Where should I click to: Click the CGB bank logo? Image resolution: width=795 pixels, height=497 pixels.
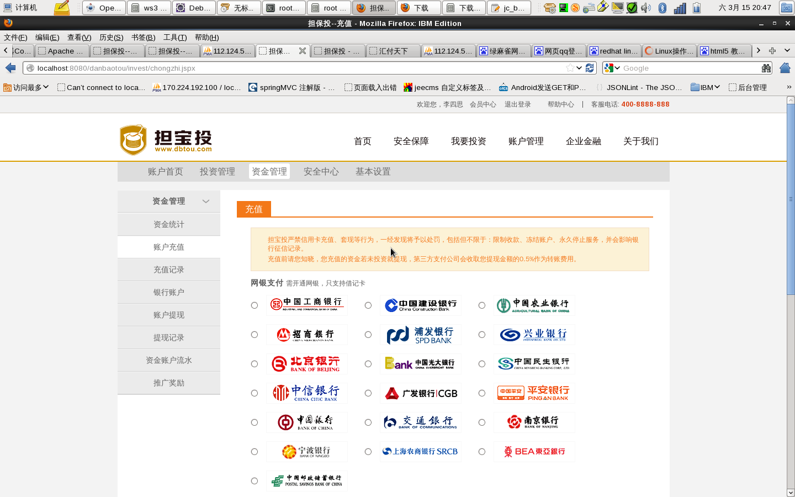[421, 393]
